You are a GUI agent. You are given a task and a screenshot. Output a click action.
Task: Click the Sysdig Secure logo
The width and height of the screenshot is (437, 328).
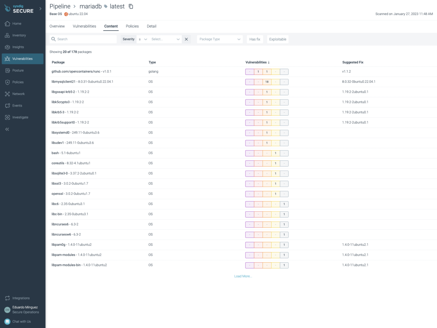click(19, 9)
